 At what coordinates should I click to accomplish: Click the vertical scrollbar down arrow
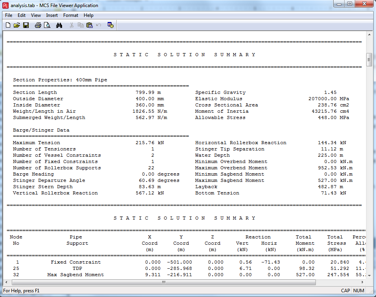tap(369, 275)
